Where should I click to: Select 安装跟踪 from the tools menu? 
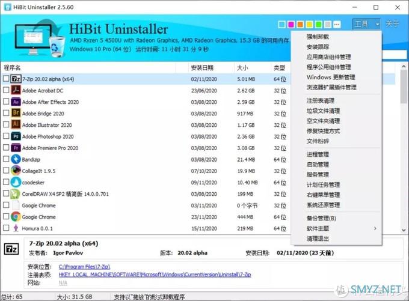click(x=318, y=47)
